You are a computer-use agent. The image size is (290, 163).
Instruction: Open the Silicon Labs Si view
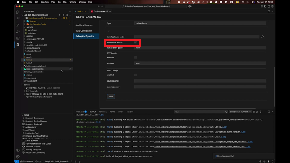pos(18,45)
